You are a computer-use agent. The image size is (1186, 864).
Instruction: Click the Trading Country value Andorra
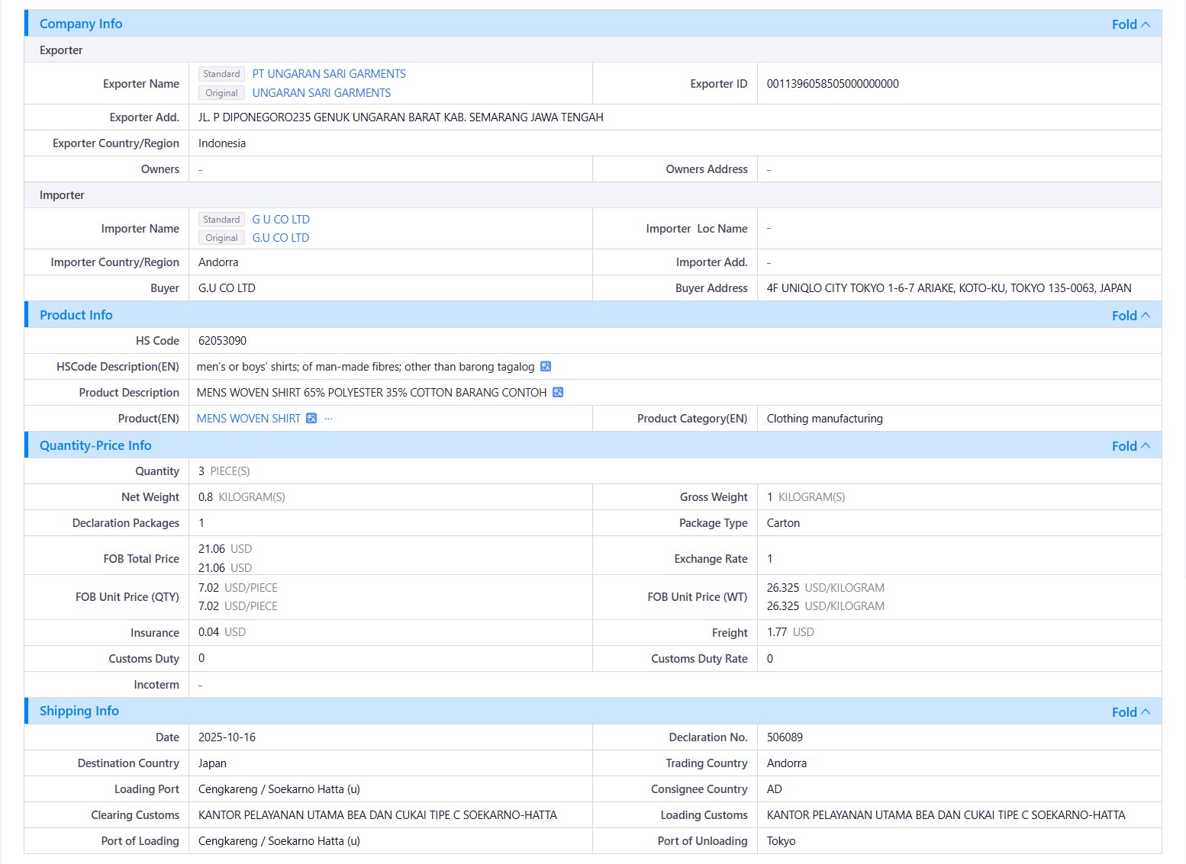point(787,763)
